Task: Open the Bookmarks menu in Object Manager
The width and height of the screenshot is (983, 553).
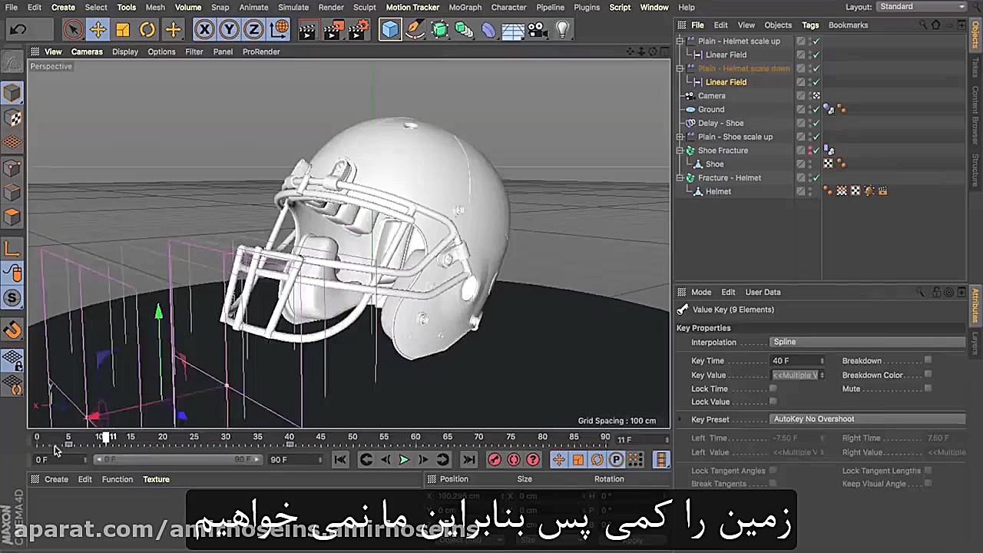Action: pyautogui.click(x=848, y=25)
